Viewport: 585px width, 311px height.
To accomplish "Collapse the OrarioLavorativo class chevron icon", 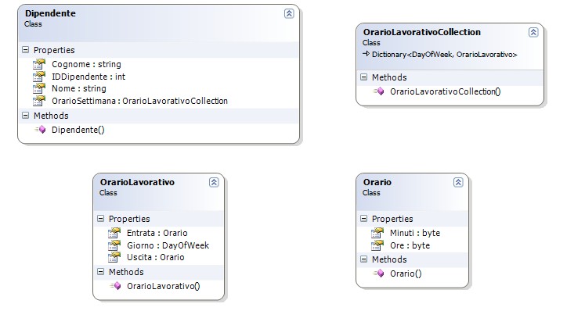I will pyautogui.click(x=214, y=183).
